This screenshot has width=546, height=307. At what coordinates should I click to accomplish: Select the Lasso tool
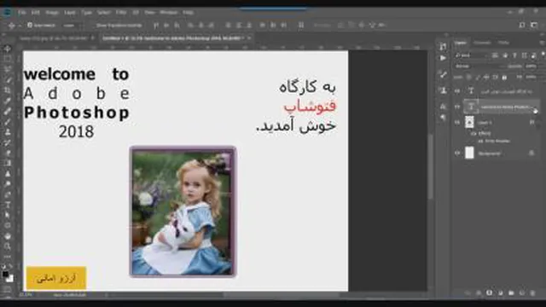[8, 69]
